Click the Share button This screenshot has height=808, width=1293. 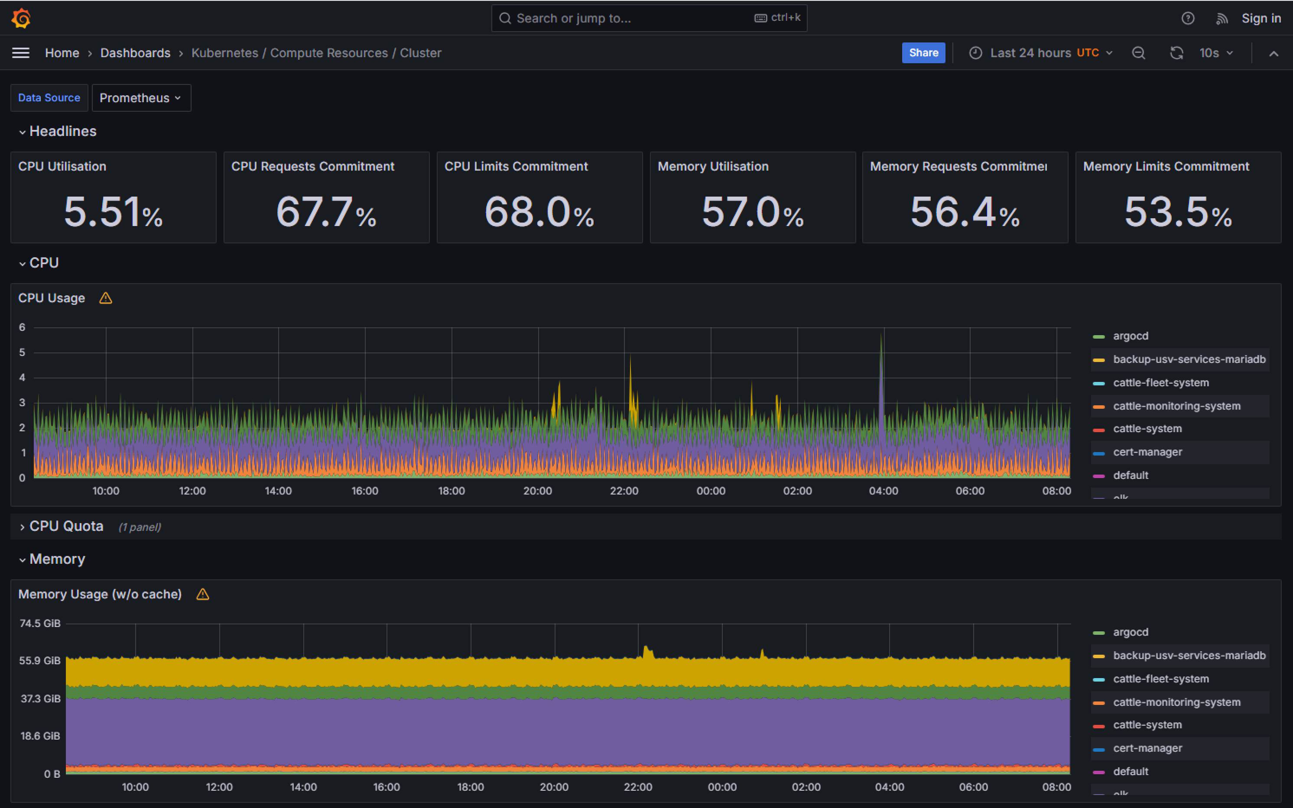click(x=923, y=53)
